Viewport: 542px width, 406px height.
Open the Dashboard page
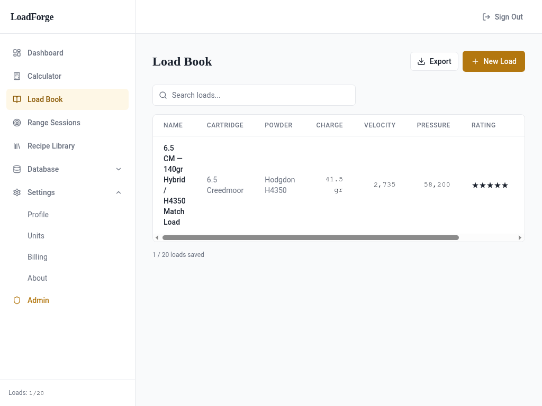[67, 53]
